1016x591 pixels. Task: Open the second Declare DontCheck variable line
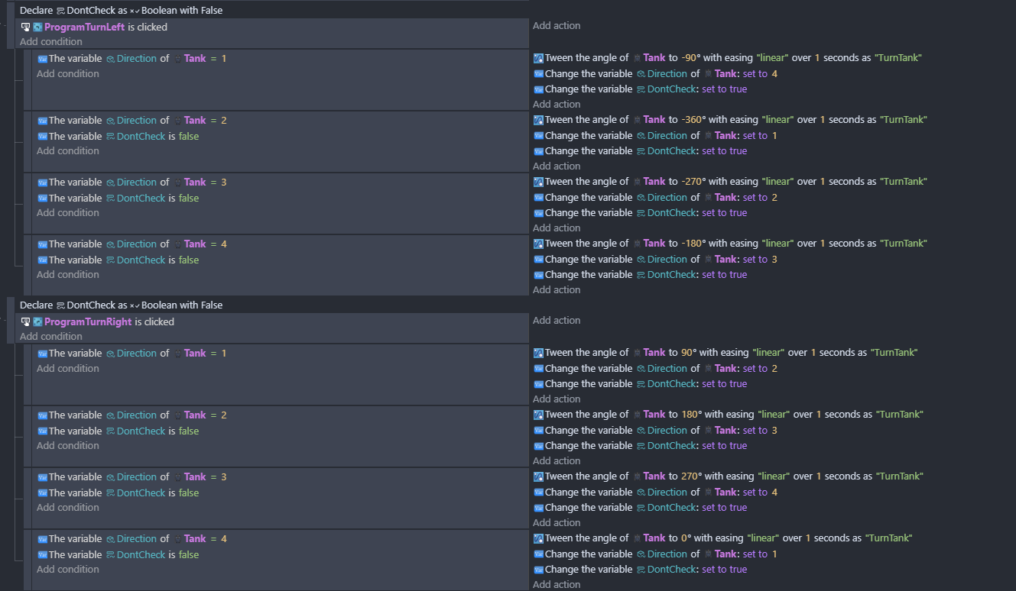click(x=121, y=305)
